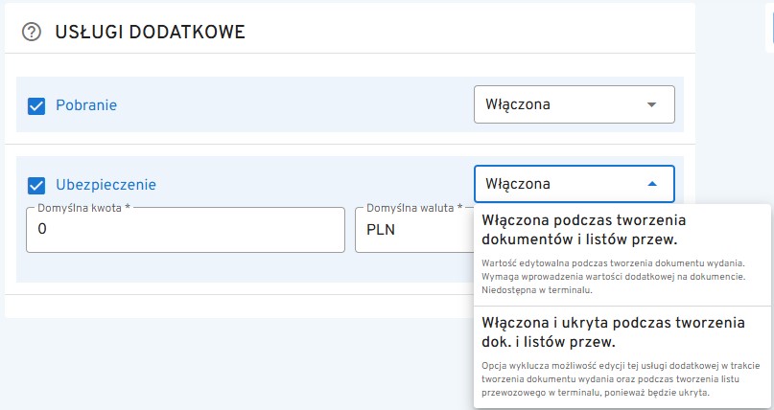774x410 pixels.
Task: Click the PLN currency value
Action: tap(381, 231)
